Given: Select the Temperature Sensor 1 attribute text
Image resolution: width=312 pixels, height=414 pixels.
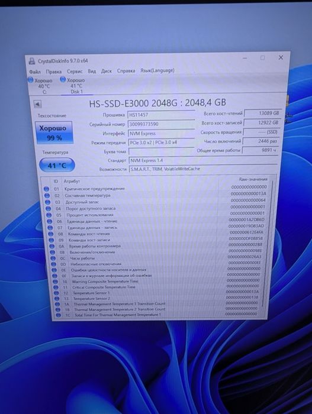Looking at the screenshot, I should 91,293.
